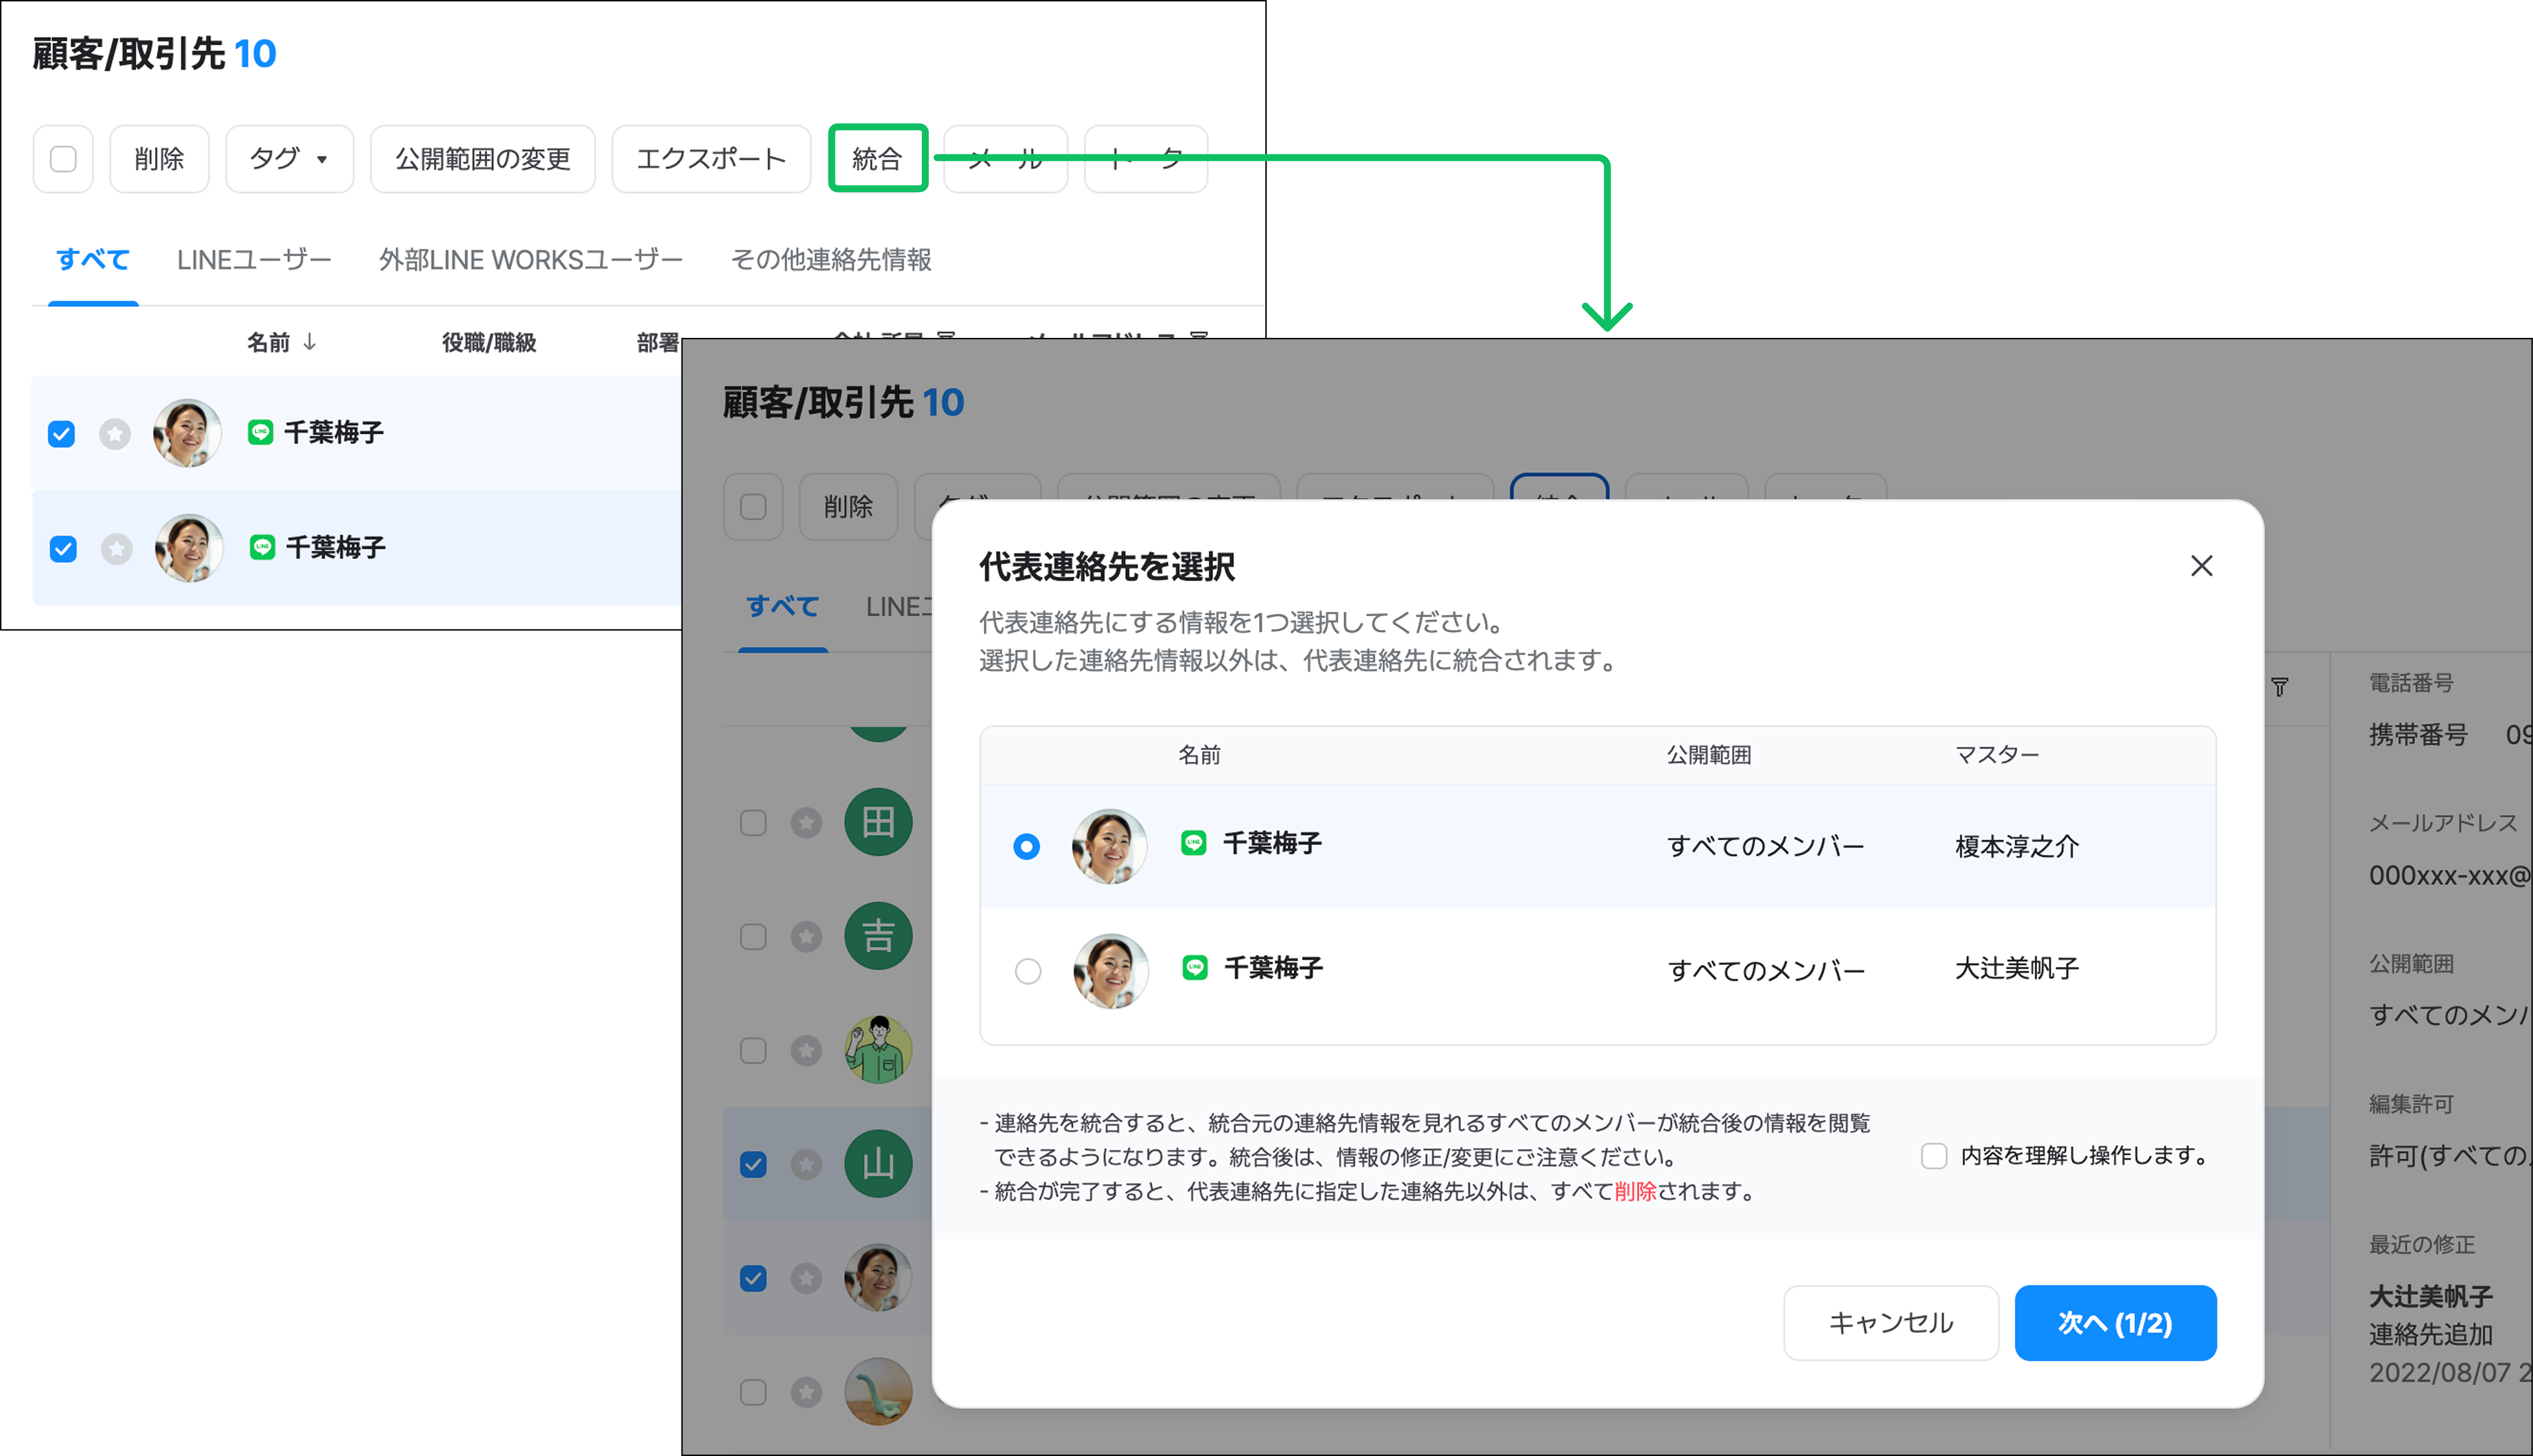Screen dimensions: 2533x1456
Task: Click 公開範囲の変更 button in top window
Action: click(482, 158)
